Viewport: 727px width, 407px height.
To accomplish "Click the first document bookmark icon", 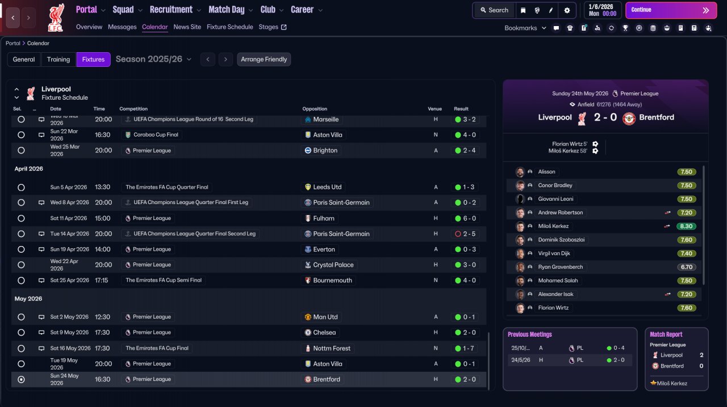I will coord(680,28).
